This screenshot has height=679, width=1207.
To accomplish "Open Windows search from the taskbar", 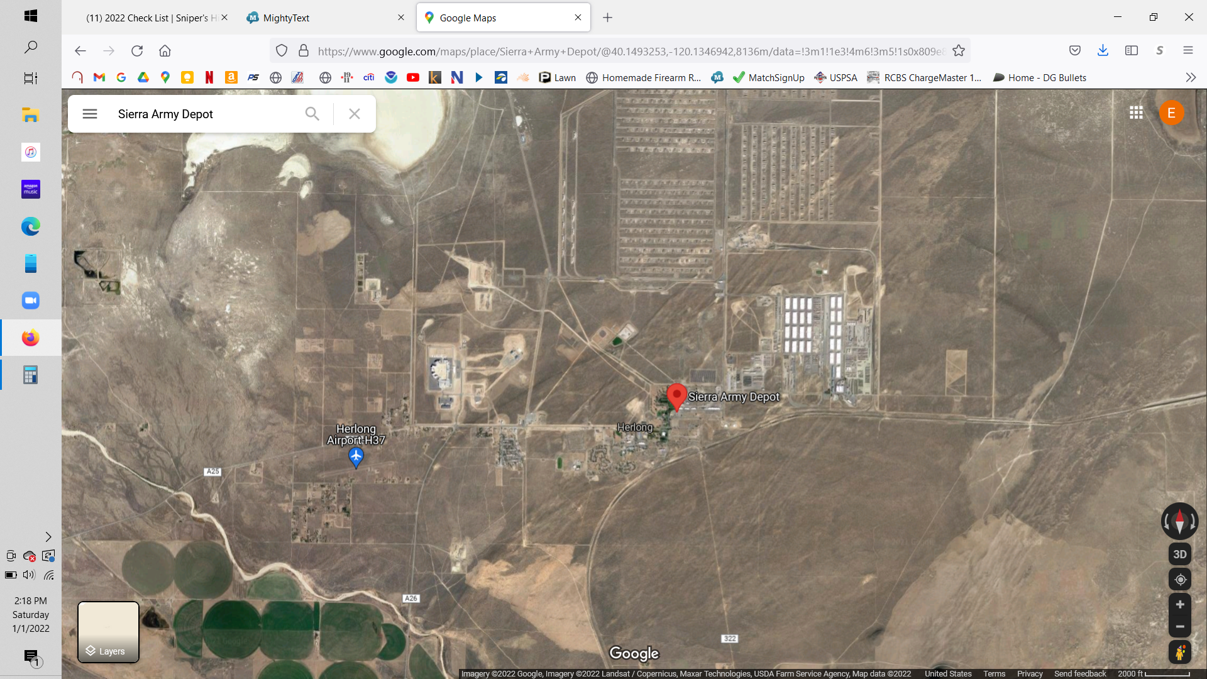I will click(x=31, y=47).
